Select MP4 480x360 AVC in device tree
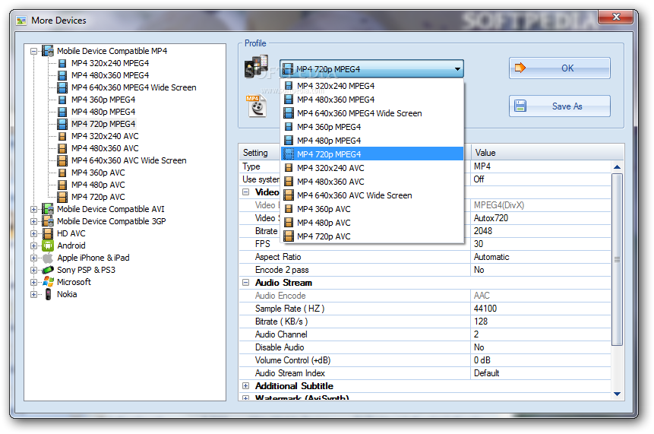Viewport: 654px width, 434px height. click(x=105, y=148)
